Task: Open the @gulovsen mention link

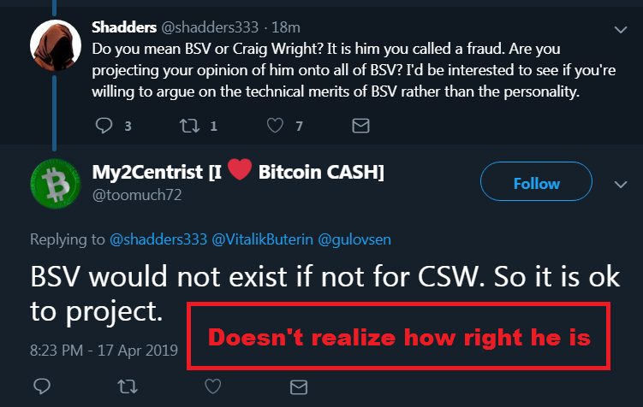Action: 354,240
